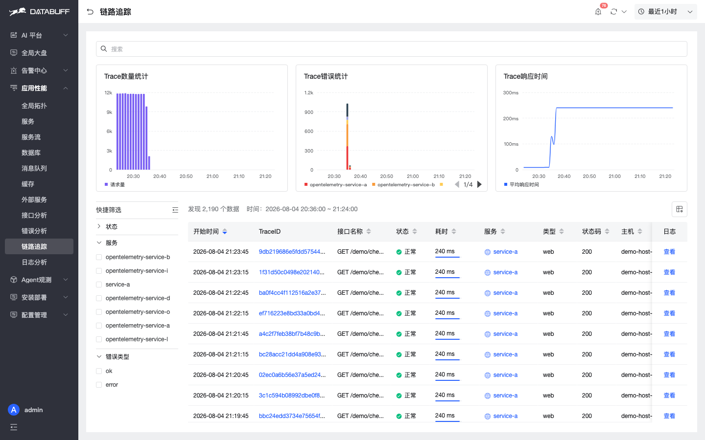Open the refresh interval dropdown arrow
The image size is (705, 440).
tap(624, 12)
